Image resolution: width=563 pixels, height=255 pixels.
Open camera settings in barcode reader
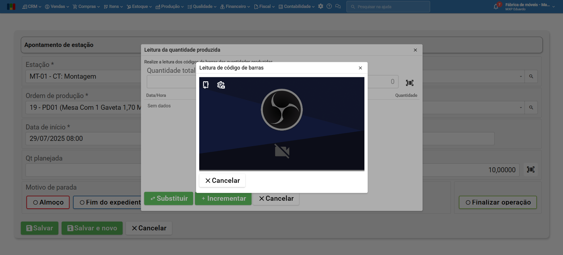[221, 85]
